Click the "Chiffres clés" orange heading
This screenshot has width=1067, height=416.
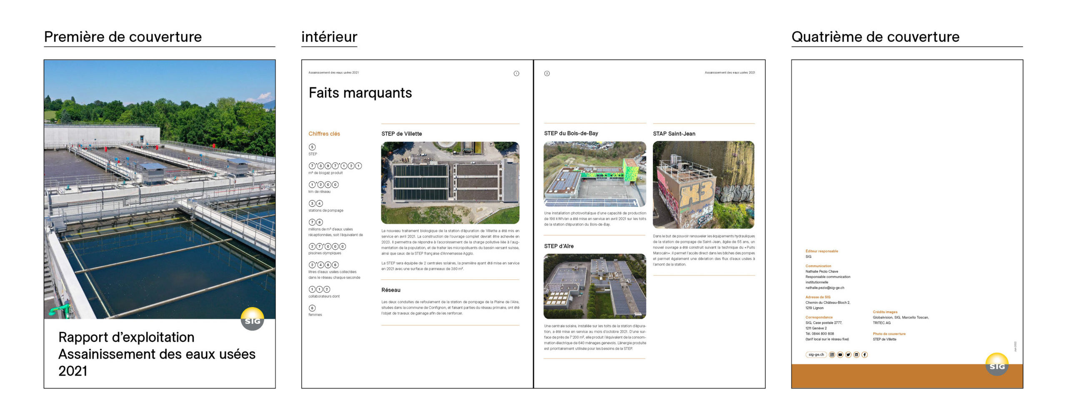tap(324, 134)
